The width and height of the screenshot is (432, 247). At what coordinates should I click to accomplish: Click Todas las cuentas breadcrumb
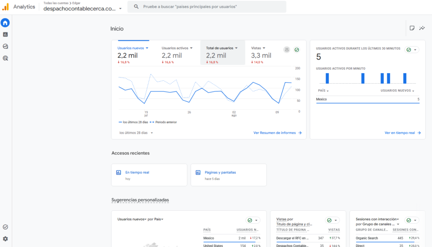(x=56, y=3)
